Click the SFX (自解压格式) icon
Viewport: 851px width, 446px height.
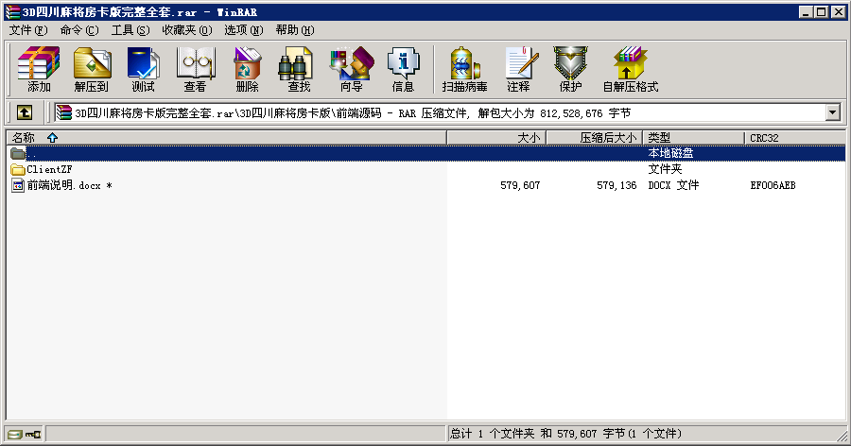[630, 70]
